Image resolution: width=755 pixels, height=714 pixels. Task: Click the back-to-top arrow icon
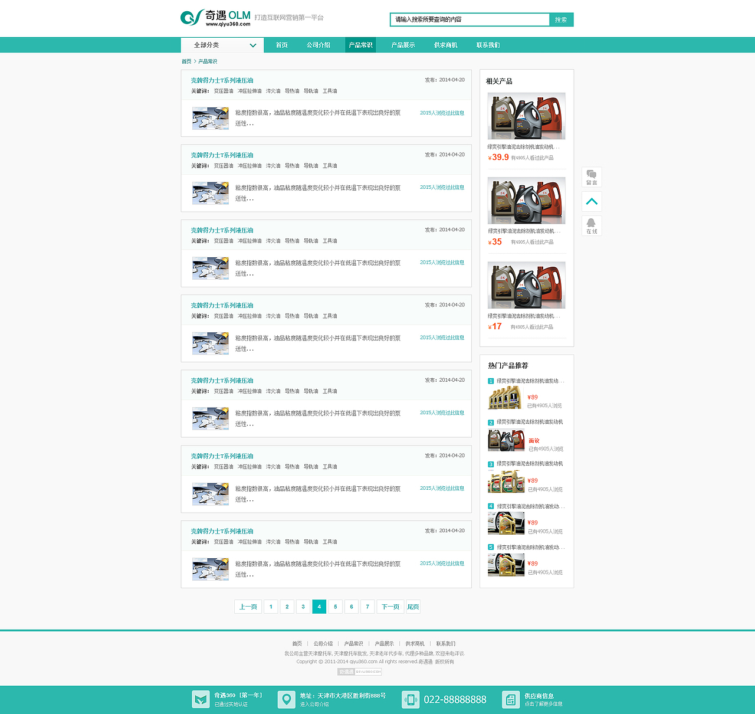point(592,201)
